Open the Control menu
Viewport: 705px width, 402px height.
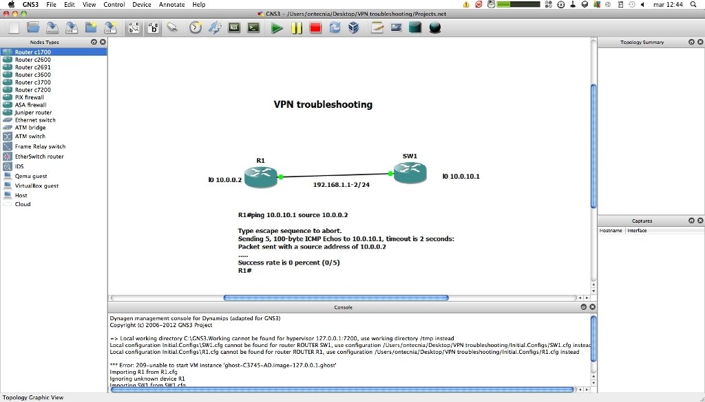point(114,5)
